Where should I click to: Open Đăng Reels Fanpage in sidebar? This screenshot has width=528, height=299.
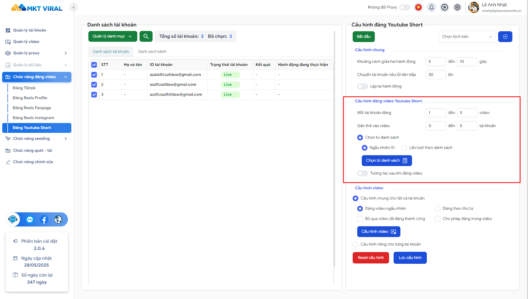point(32,108)
